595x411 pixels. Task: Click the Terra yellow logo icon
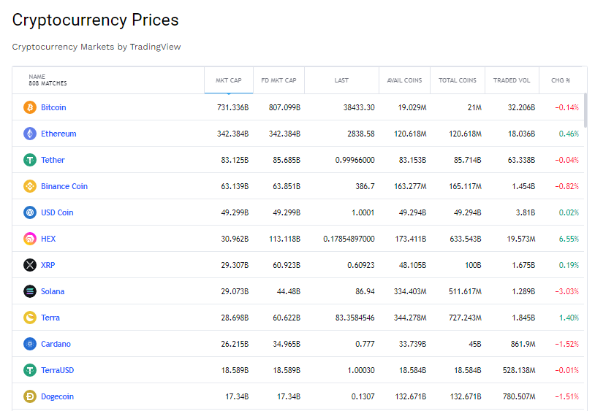point(30,318)
